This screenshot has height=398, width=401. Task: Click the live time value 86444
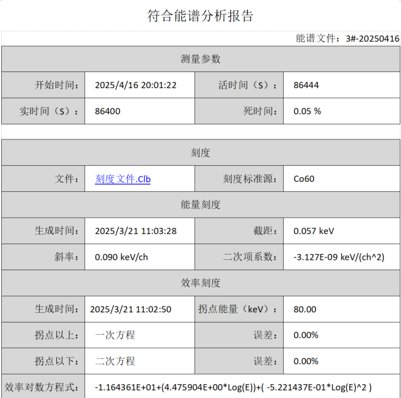[x=306, y=85]
